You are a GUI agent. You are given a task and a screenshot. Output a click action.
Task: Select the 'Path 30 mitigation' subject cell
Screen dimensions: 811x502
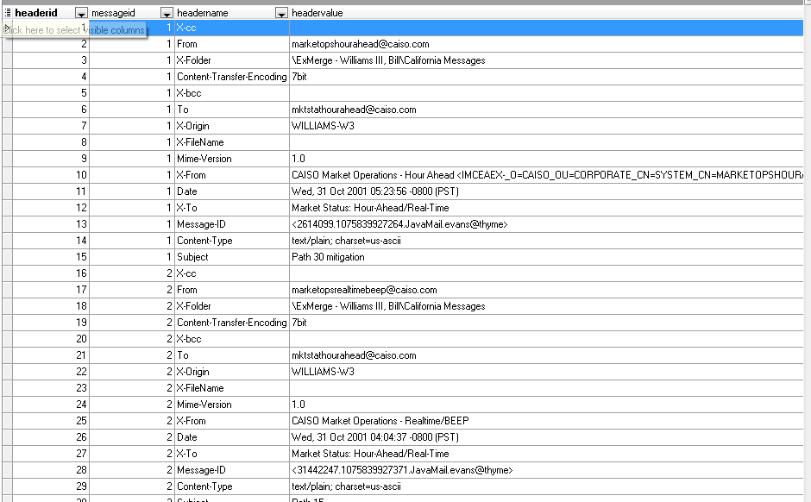click(x=328, y=257)
